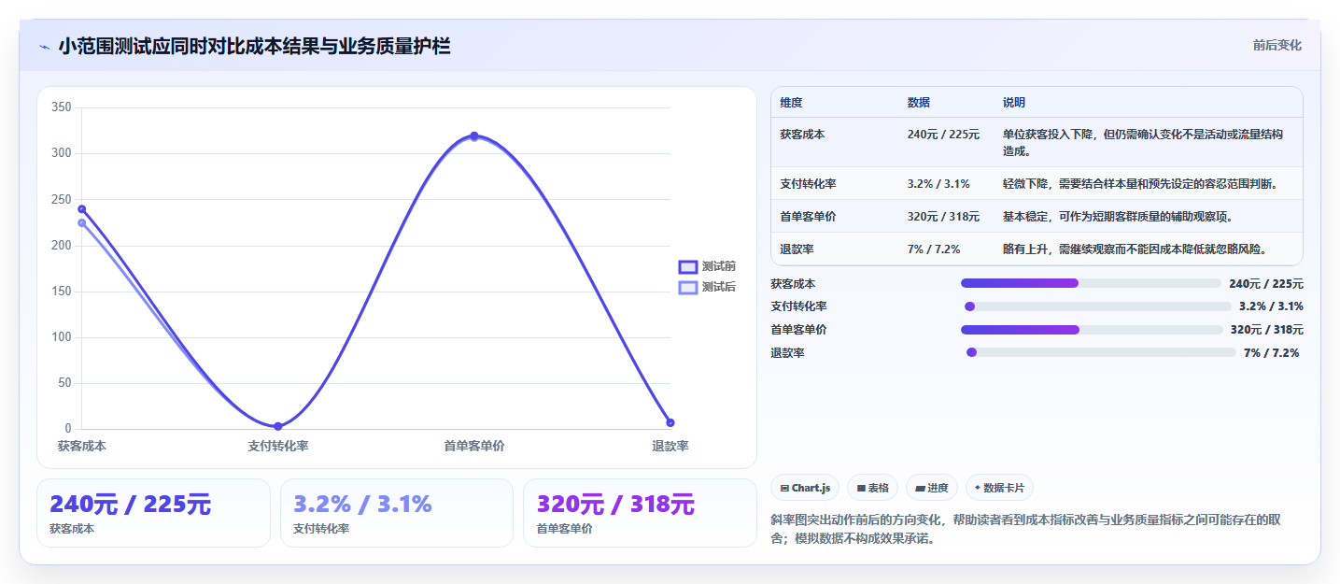This screenshot has height=584, width=1340.
Task: Click the 表格 tag icon
Action: (861, 488)
